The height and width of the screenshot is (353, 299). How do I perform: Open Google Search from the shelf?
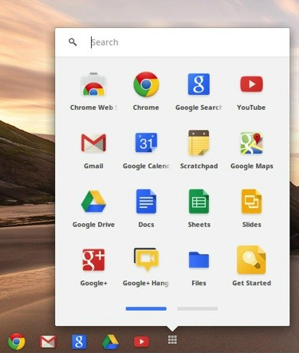(79, 342)
